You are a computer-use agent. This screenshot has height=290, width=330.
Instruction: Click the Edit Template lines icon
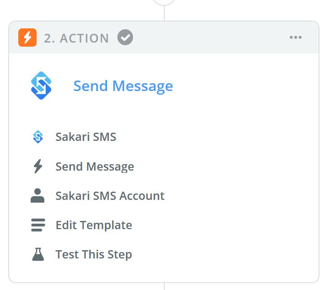(38, 225)
